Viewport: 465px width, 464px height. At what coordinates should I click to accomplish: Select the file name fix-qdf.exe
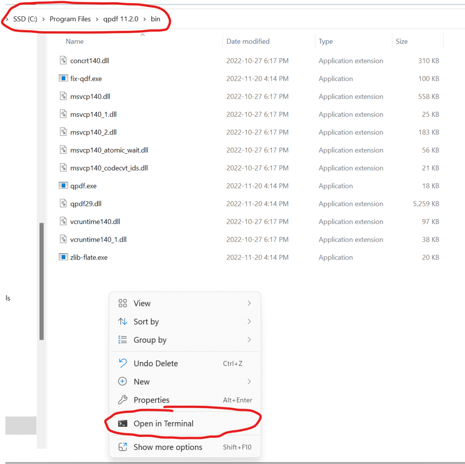86,79
